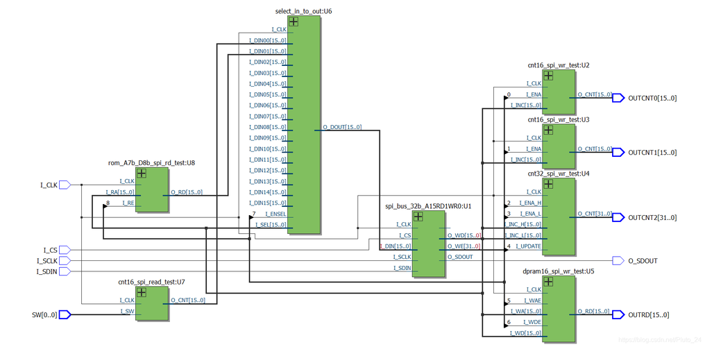Select the I_SW port on U7
This screenshot has width=705, height=347.
pyautogui.click(x=127, y=311)
